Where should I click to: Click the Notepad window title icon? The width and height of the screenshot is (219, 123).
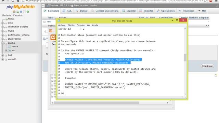(x=59, y=21)
